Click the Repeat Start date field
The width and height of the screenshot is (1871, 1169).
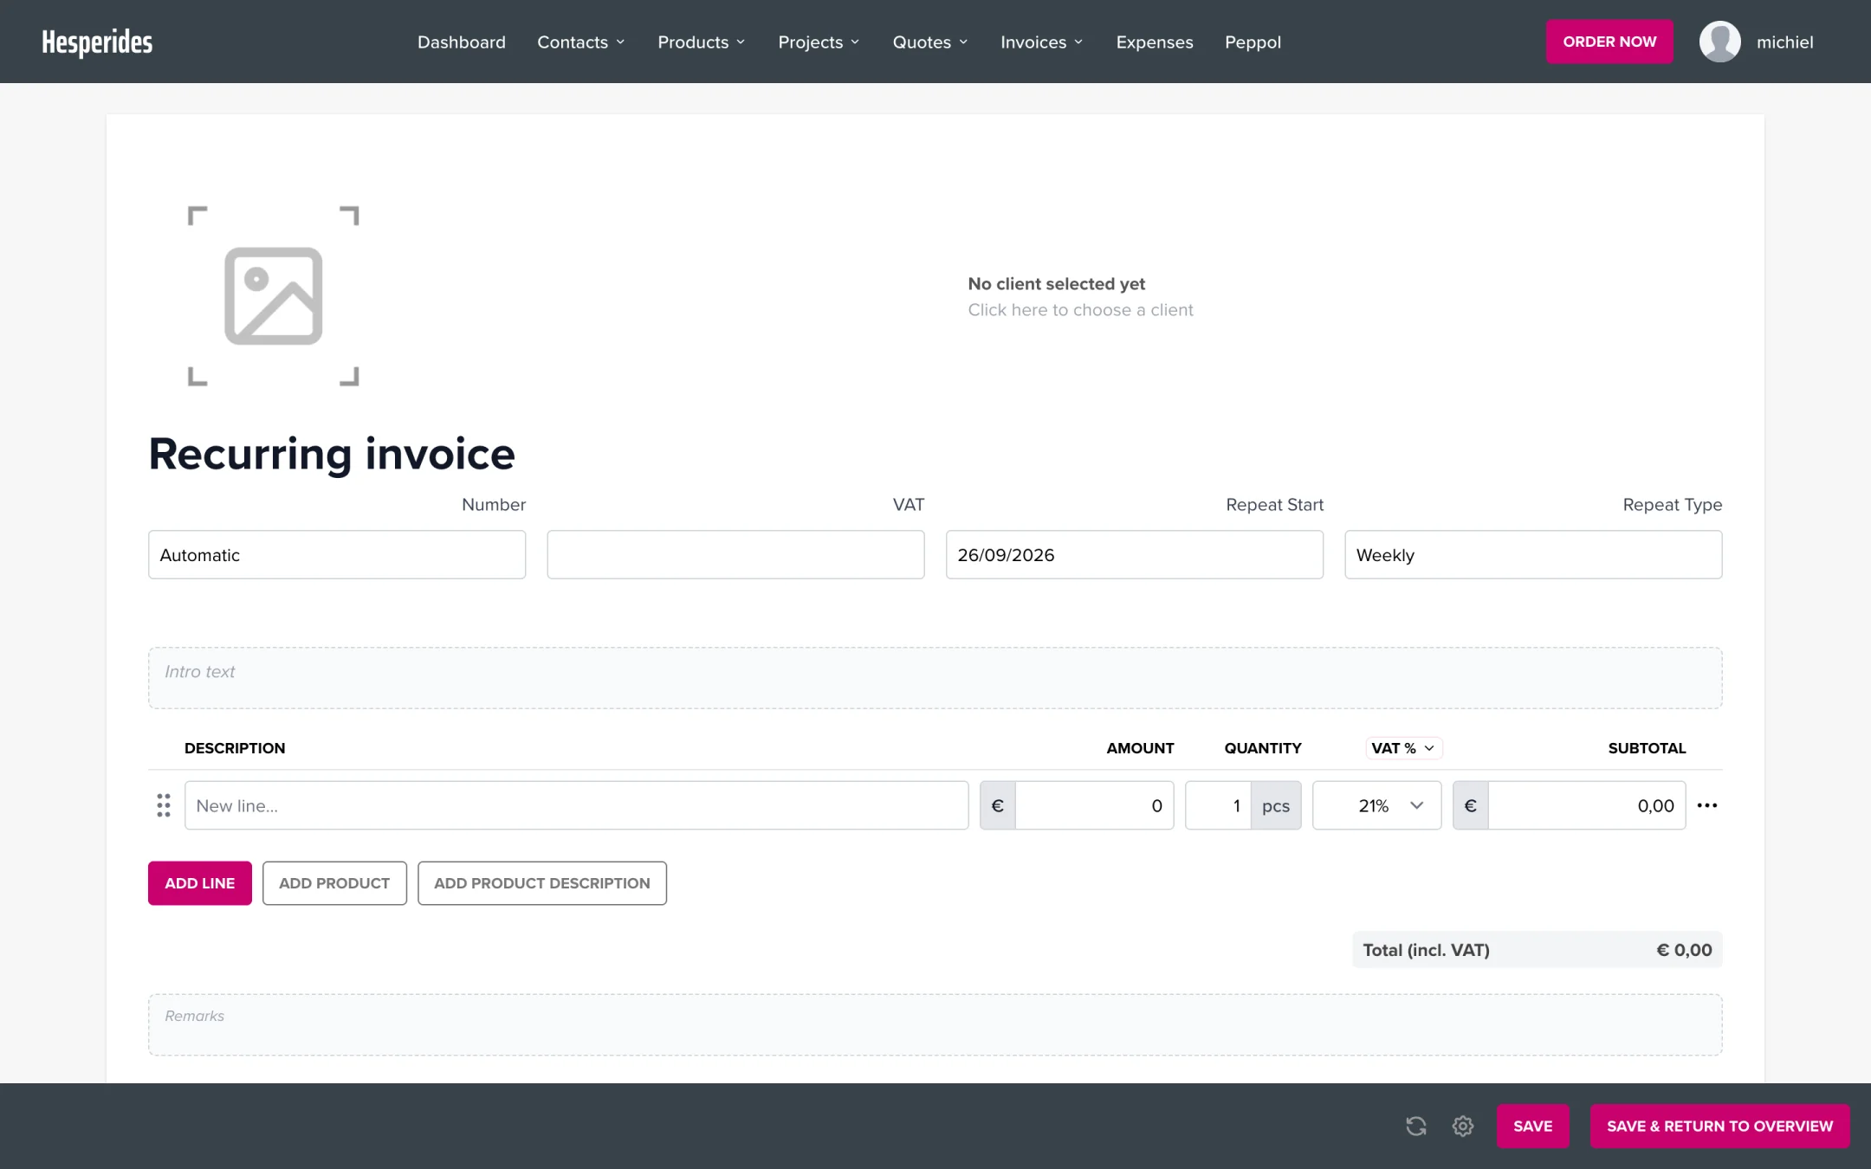coord(1135,555)
